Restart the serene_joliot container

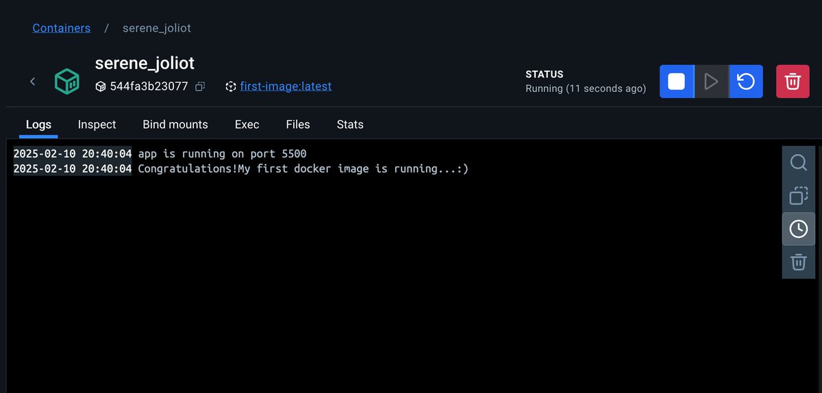pos(746,81)
